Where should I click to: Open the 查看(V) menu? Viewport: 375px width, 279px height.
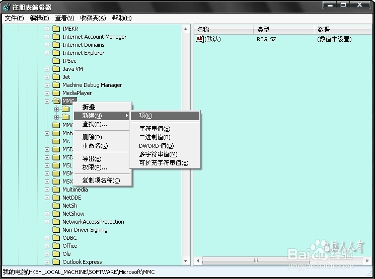[x=64, y=18]
